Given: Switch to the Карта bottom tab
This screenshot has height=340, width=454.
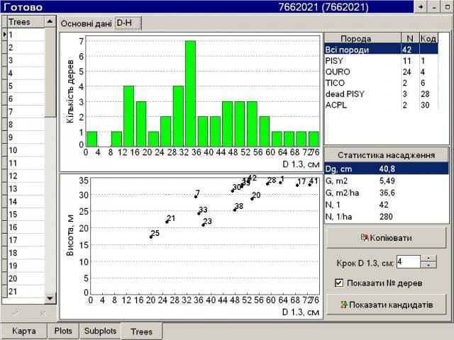Looking at the screenshot, I should 23,331.
